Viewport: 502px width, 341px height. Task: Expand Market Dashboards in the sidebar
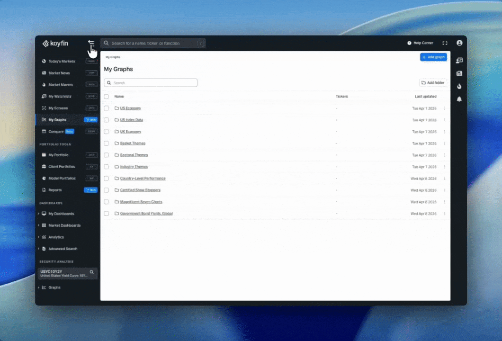tap(39, 225)
